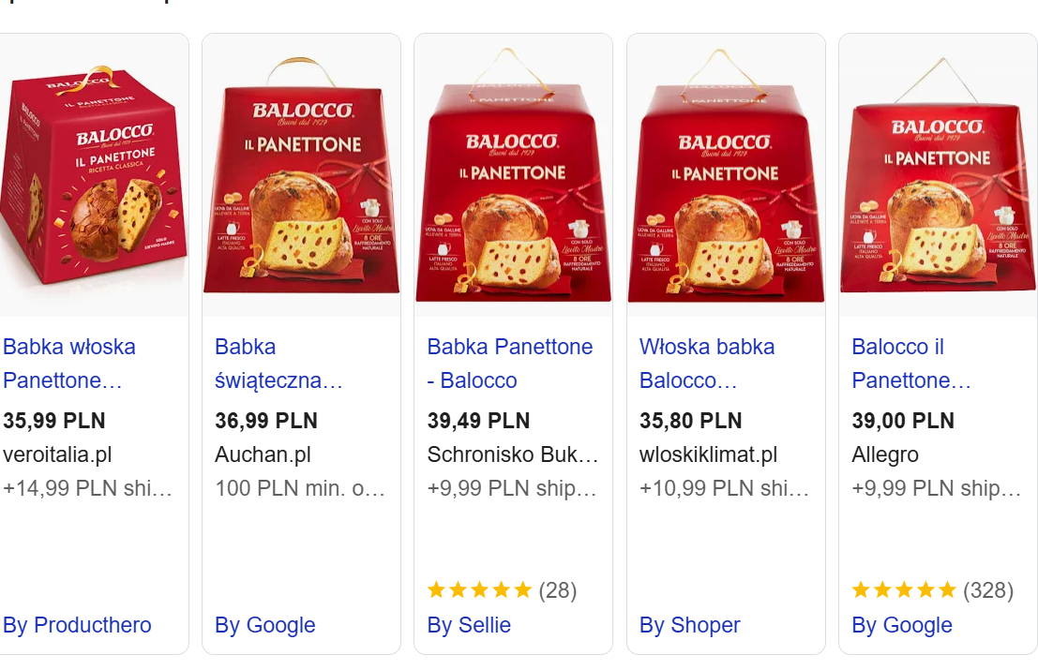Select the Schronisko Buk panettone product image
This screenshot has width=1038, height=670.
[x=513, y=178]
